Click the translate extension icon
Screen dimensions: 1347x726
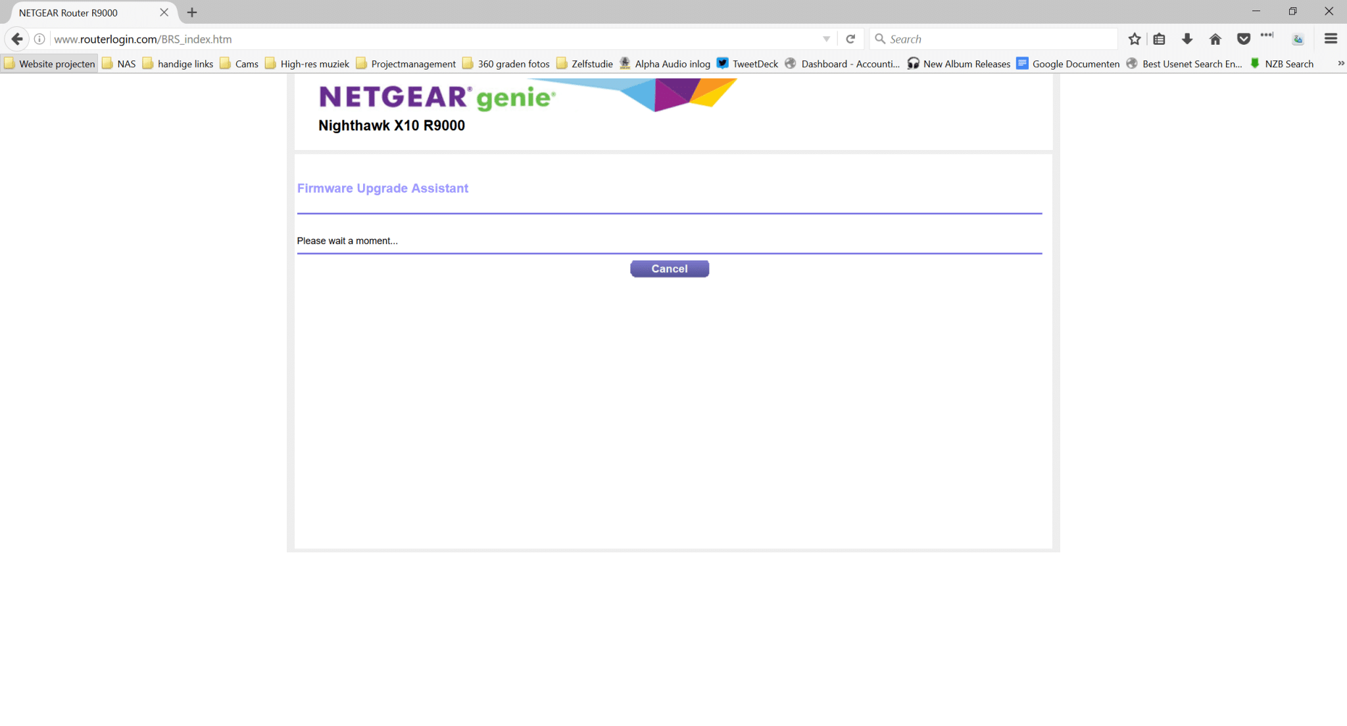1298,39
